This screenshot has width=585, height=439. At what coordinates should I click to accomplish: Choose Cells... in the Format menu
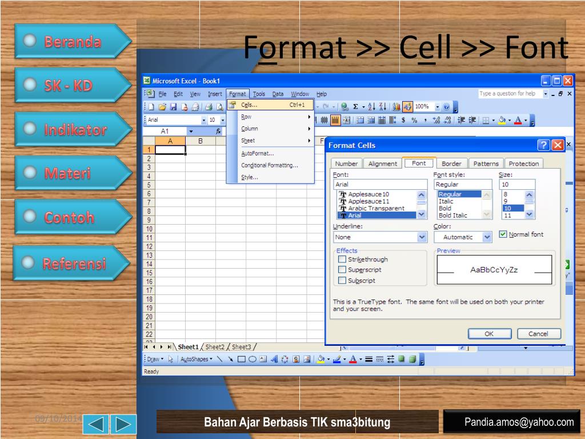pos(270,105)
